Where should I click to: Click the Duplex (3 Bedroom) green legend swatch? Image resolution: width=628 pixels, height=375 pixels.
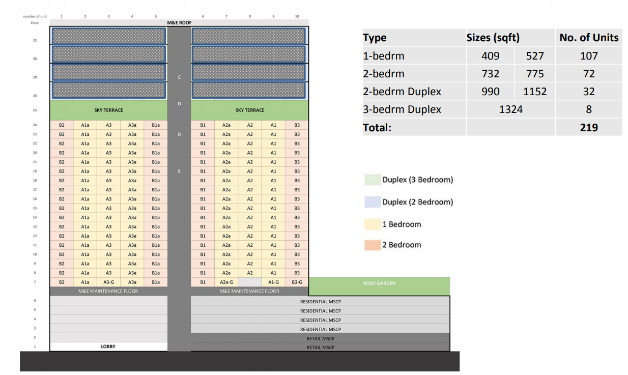tap(373, 180)
